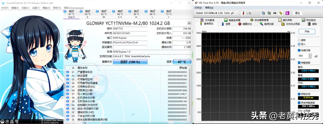Switch to the 健康状态 health tab
323x124 pixels.
pos(245,24)
